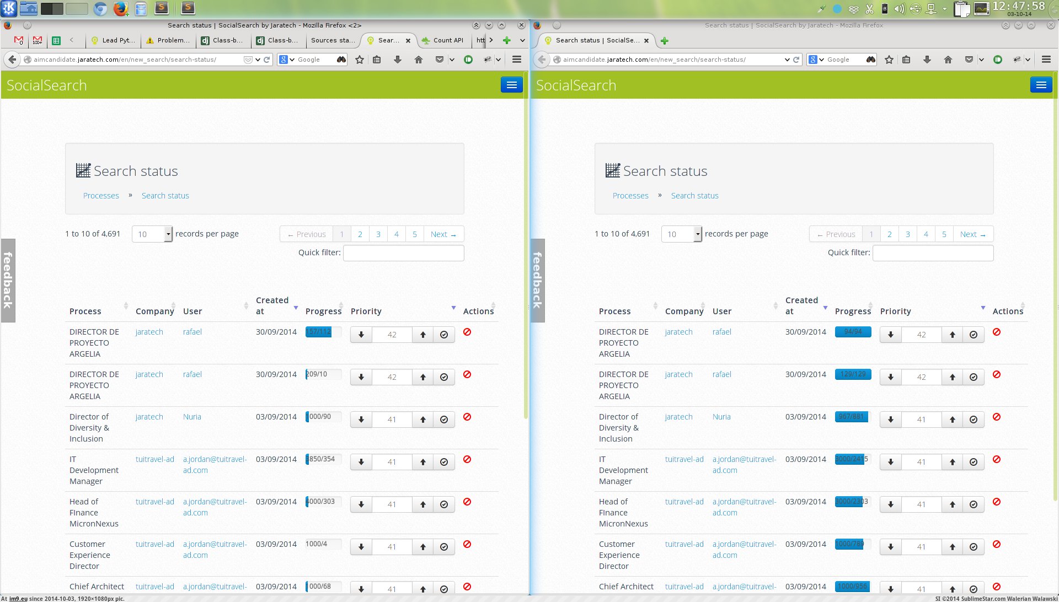This screenshot has height=602, width=1059.
Task: Confirm priority for first row in left window
Action: 444,335
